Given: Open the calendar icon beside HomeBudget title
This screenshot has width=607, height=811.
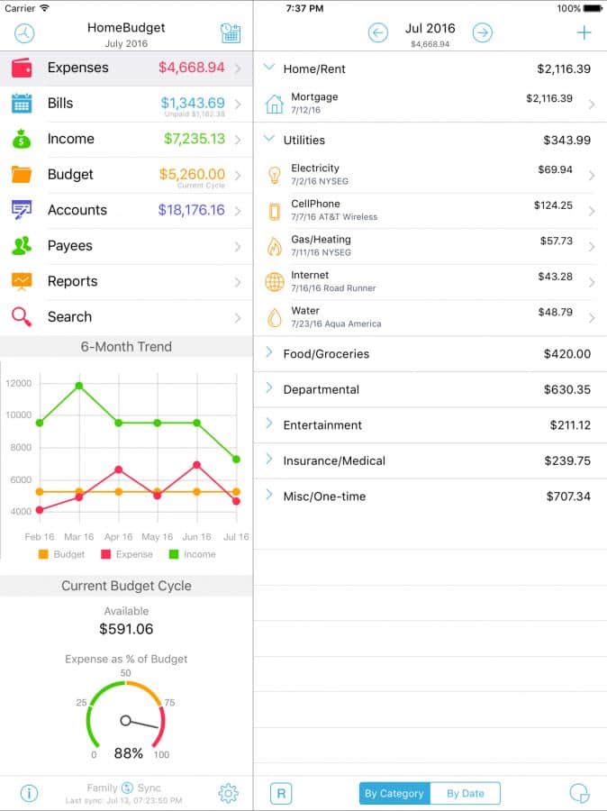Looking at the screenshot, I should click(230, 33).
